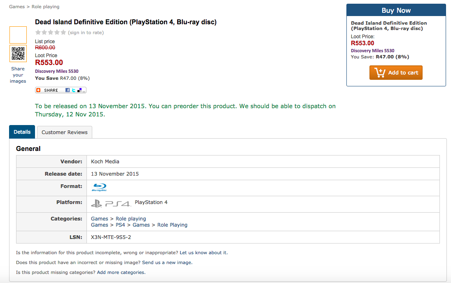The width and height of the screenshot is (451, 283).
Task: Click '(sign in to rate)' text
Action: click(x=86, y=32)
